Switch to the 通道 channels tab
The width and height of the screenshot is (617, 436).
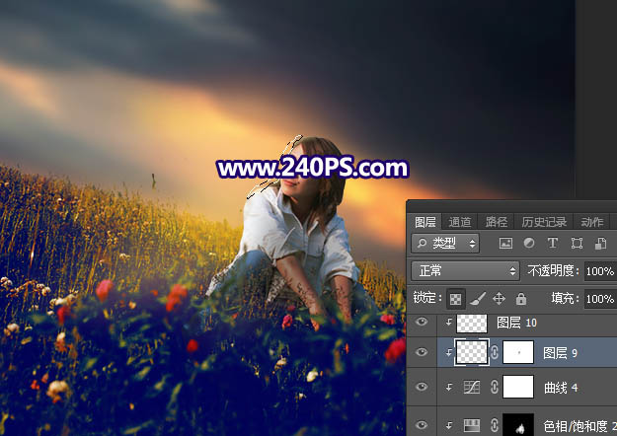coord(460,222)
